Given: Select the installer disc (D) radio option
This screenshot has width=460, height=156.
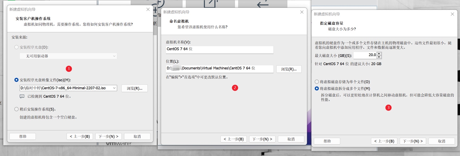Looking at the screenshot, I should (16, 47).
